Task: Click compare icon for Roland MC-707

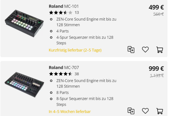Action: (131, 111)
